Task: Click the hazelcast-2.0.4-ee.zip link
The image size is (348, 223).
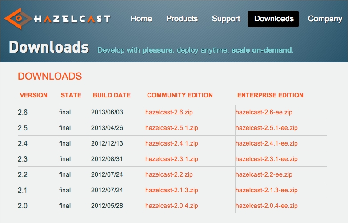Action: coord(267,206)
